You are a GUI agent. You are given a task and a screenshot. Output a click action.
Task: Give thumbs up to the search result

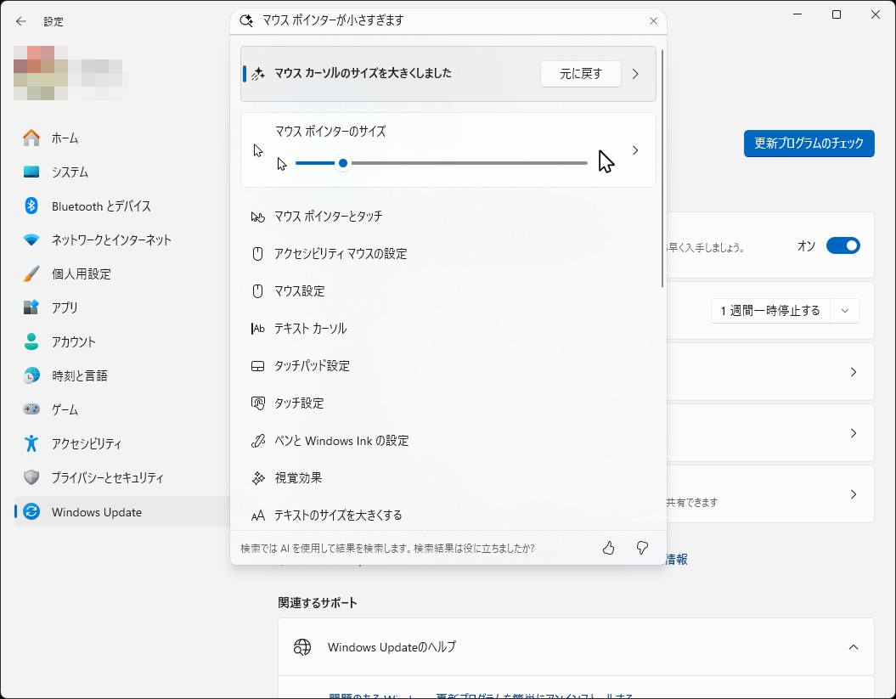tap(608, 548)
